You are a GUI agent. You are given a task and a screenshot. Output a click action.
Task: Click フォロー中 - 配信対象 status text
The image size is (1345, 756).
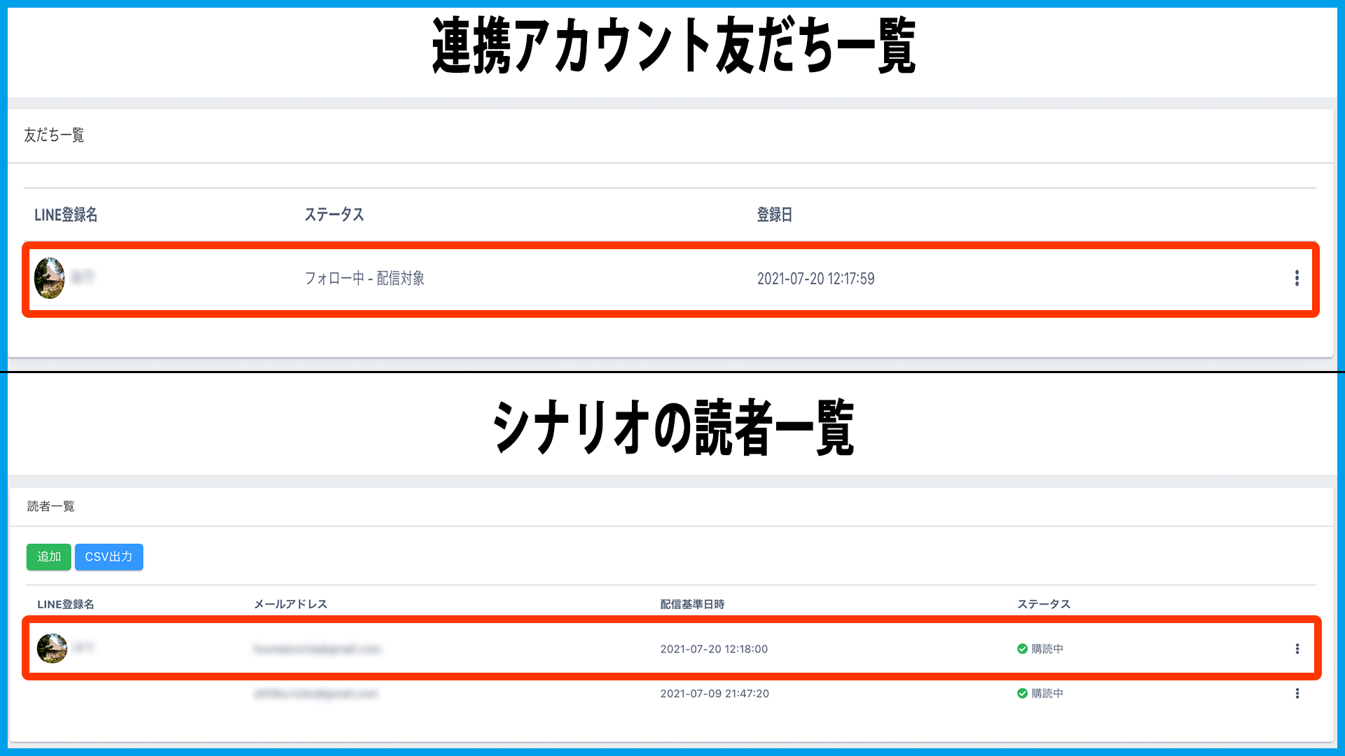coord(364,279)
